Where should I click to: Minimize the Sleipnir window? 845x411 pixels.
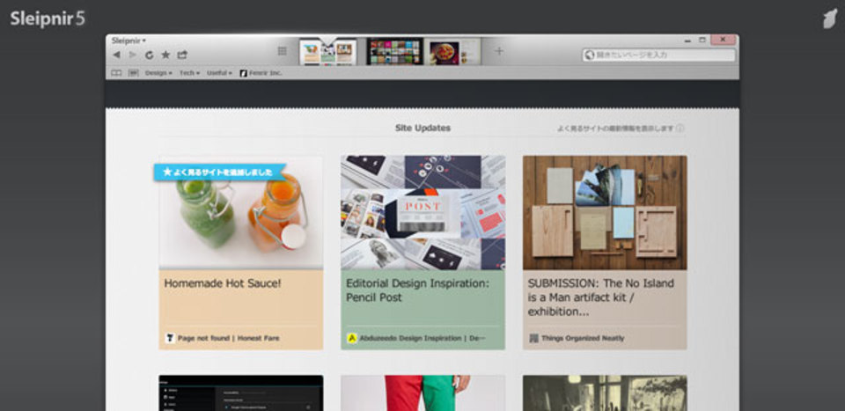click(688, 40)
